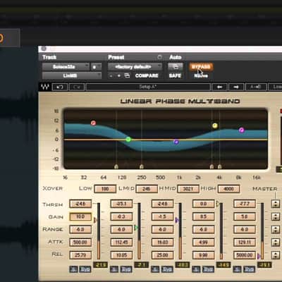This screenshot has width=282, height=282.
Task: Click the master Gain up/down stepper
Action: (x=276, y=216)
